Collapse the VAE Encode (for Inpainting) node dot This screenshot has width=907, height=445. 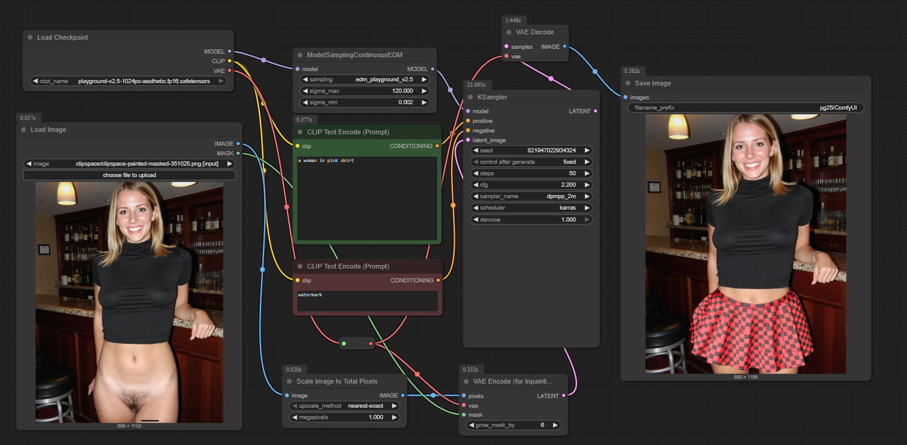[466, 381]
